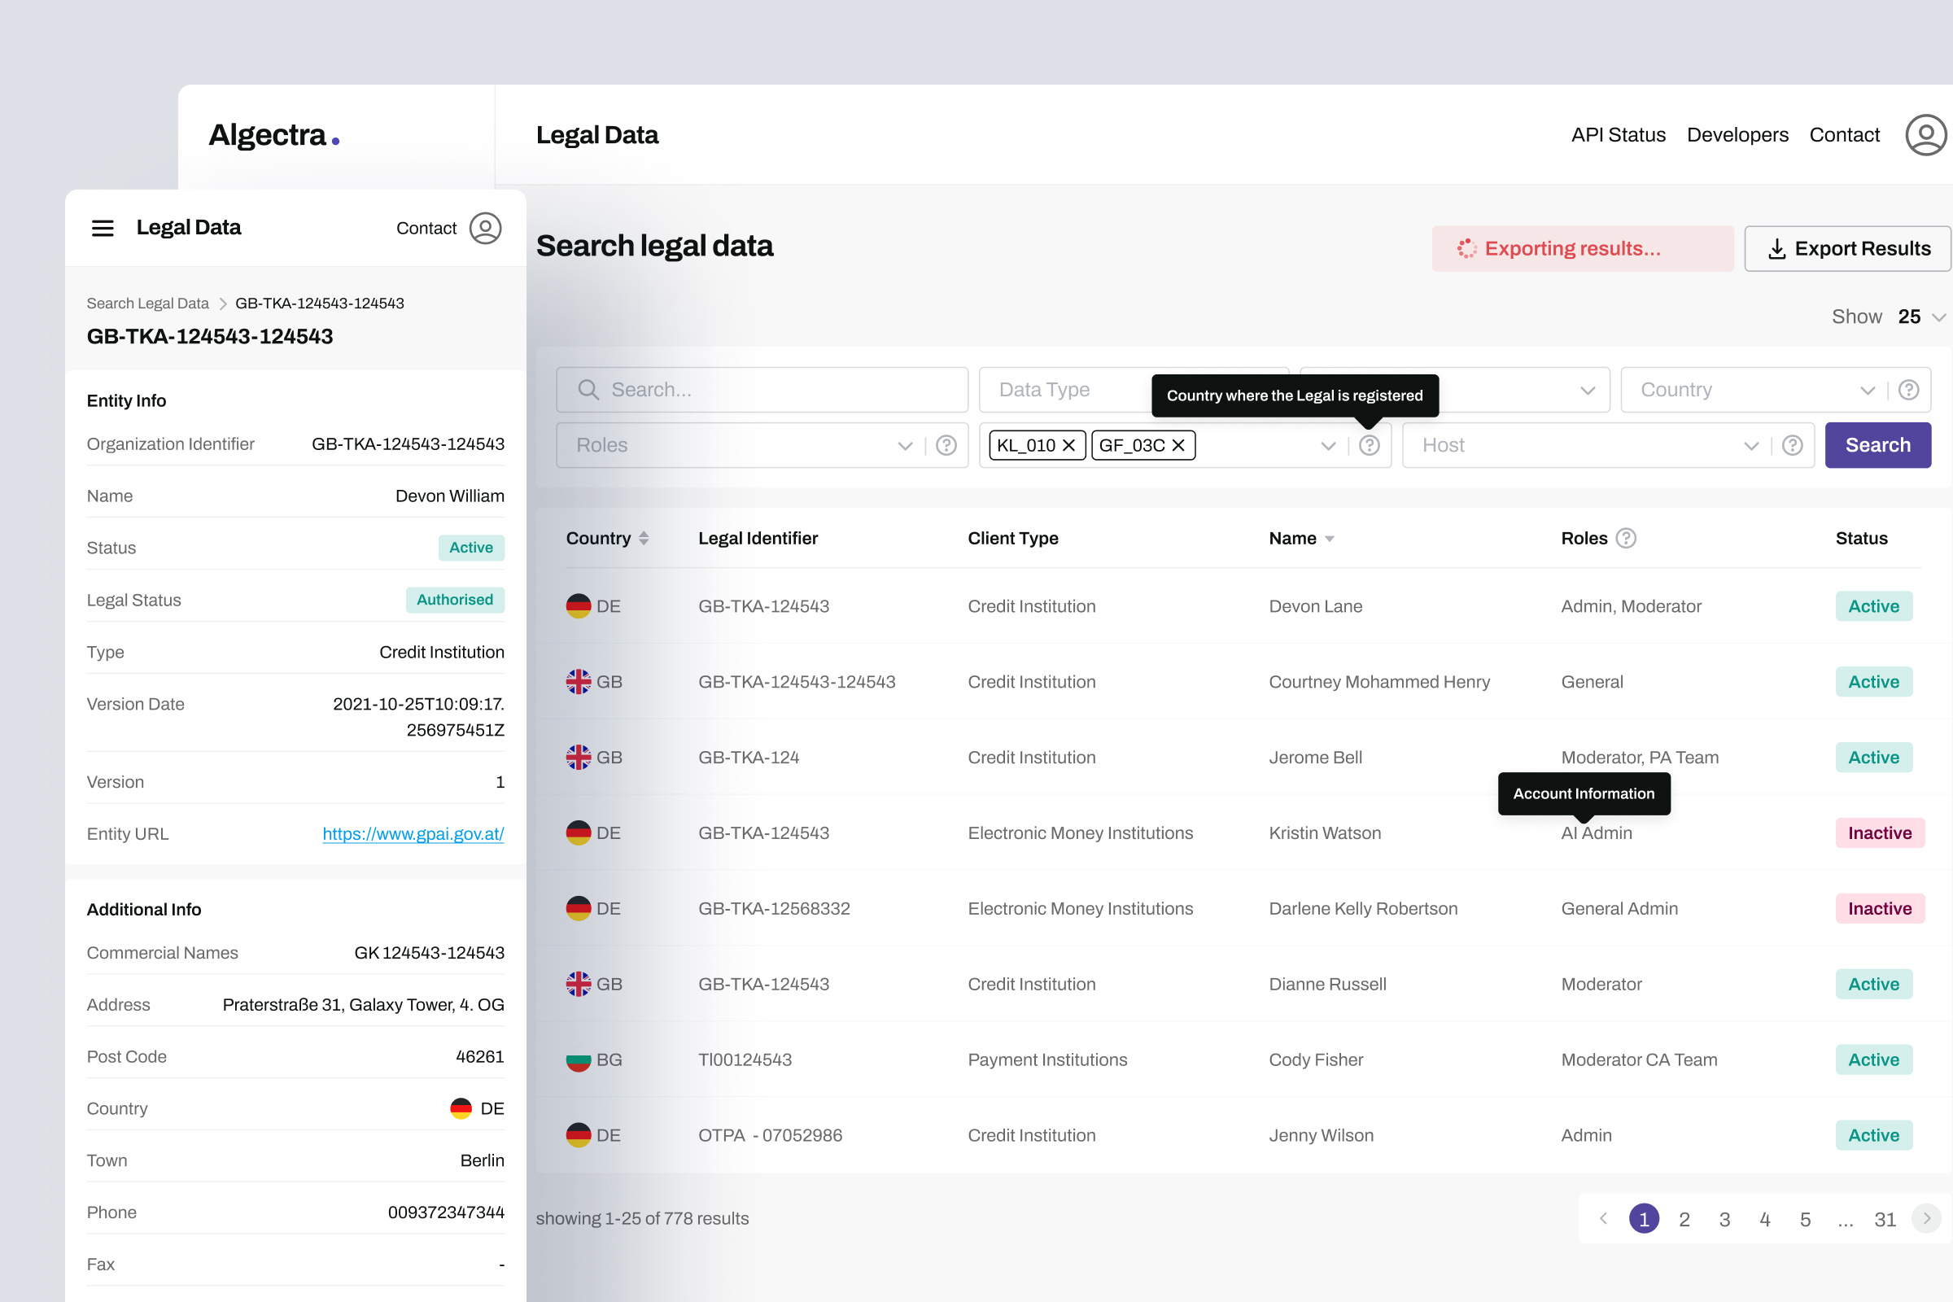Click the Search button

pyautogui.click(x=1877, y=445)
